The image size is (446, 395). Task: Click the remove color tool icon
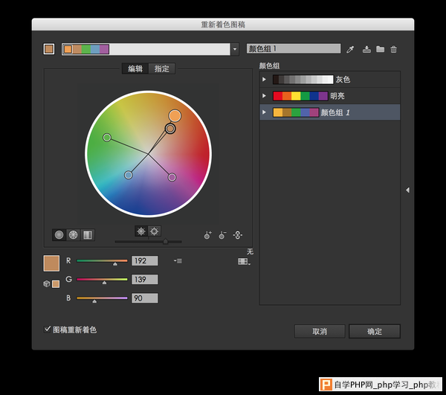[222, 235]
